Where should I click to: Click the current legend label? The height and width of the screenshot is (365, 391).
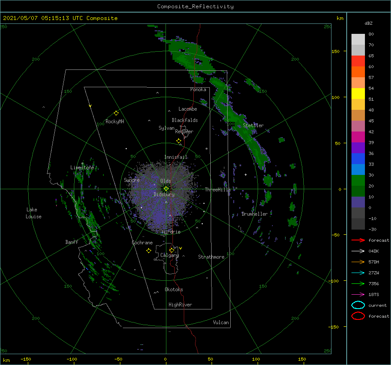[x=378, y=305]
